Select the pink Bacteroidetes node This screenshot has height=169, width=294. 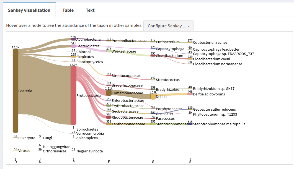73,46
